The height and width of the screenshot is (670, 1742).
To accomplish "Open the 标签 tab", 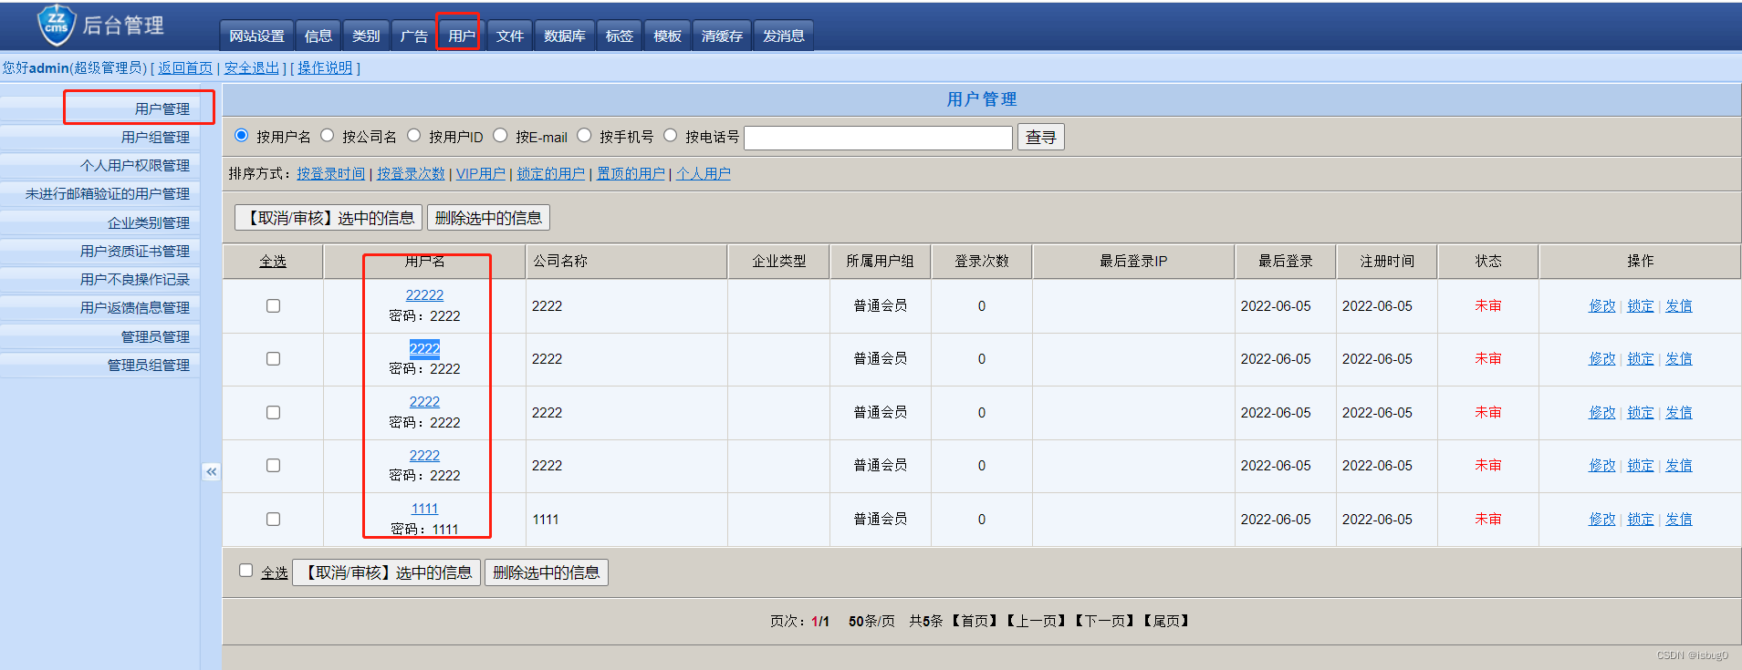I will 620,36.
